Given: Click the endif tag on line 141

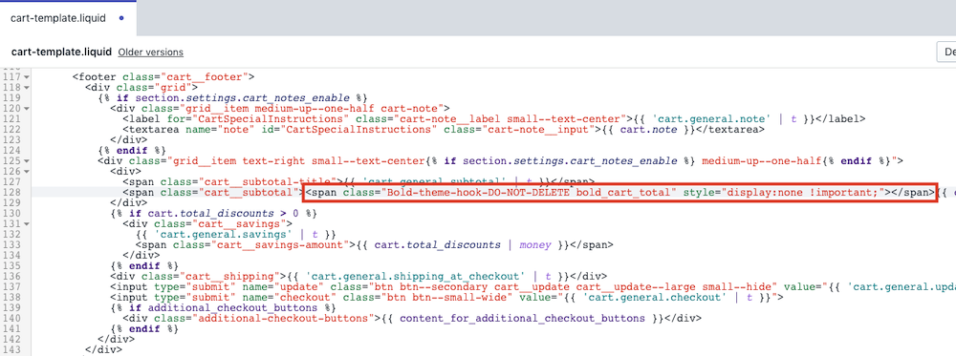Looking at the screenshot, I should (145, 328).
